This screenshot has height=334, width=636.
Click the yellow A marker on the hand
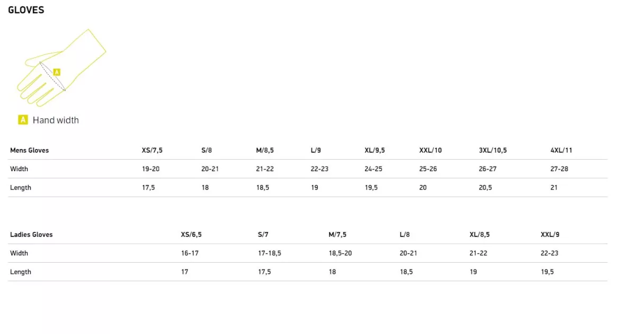(57, 72)
